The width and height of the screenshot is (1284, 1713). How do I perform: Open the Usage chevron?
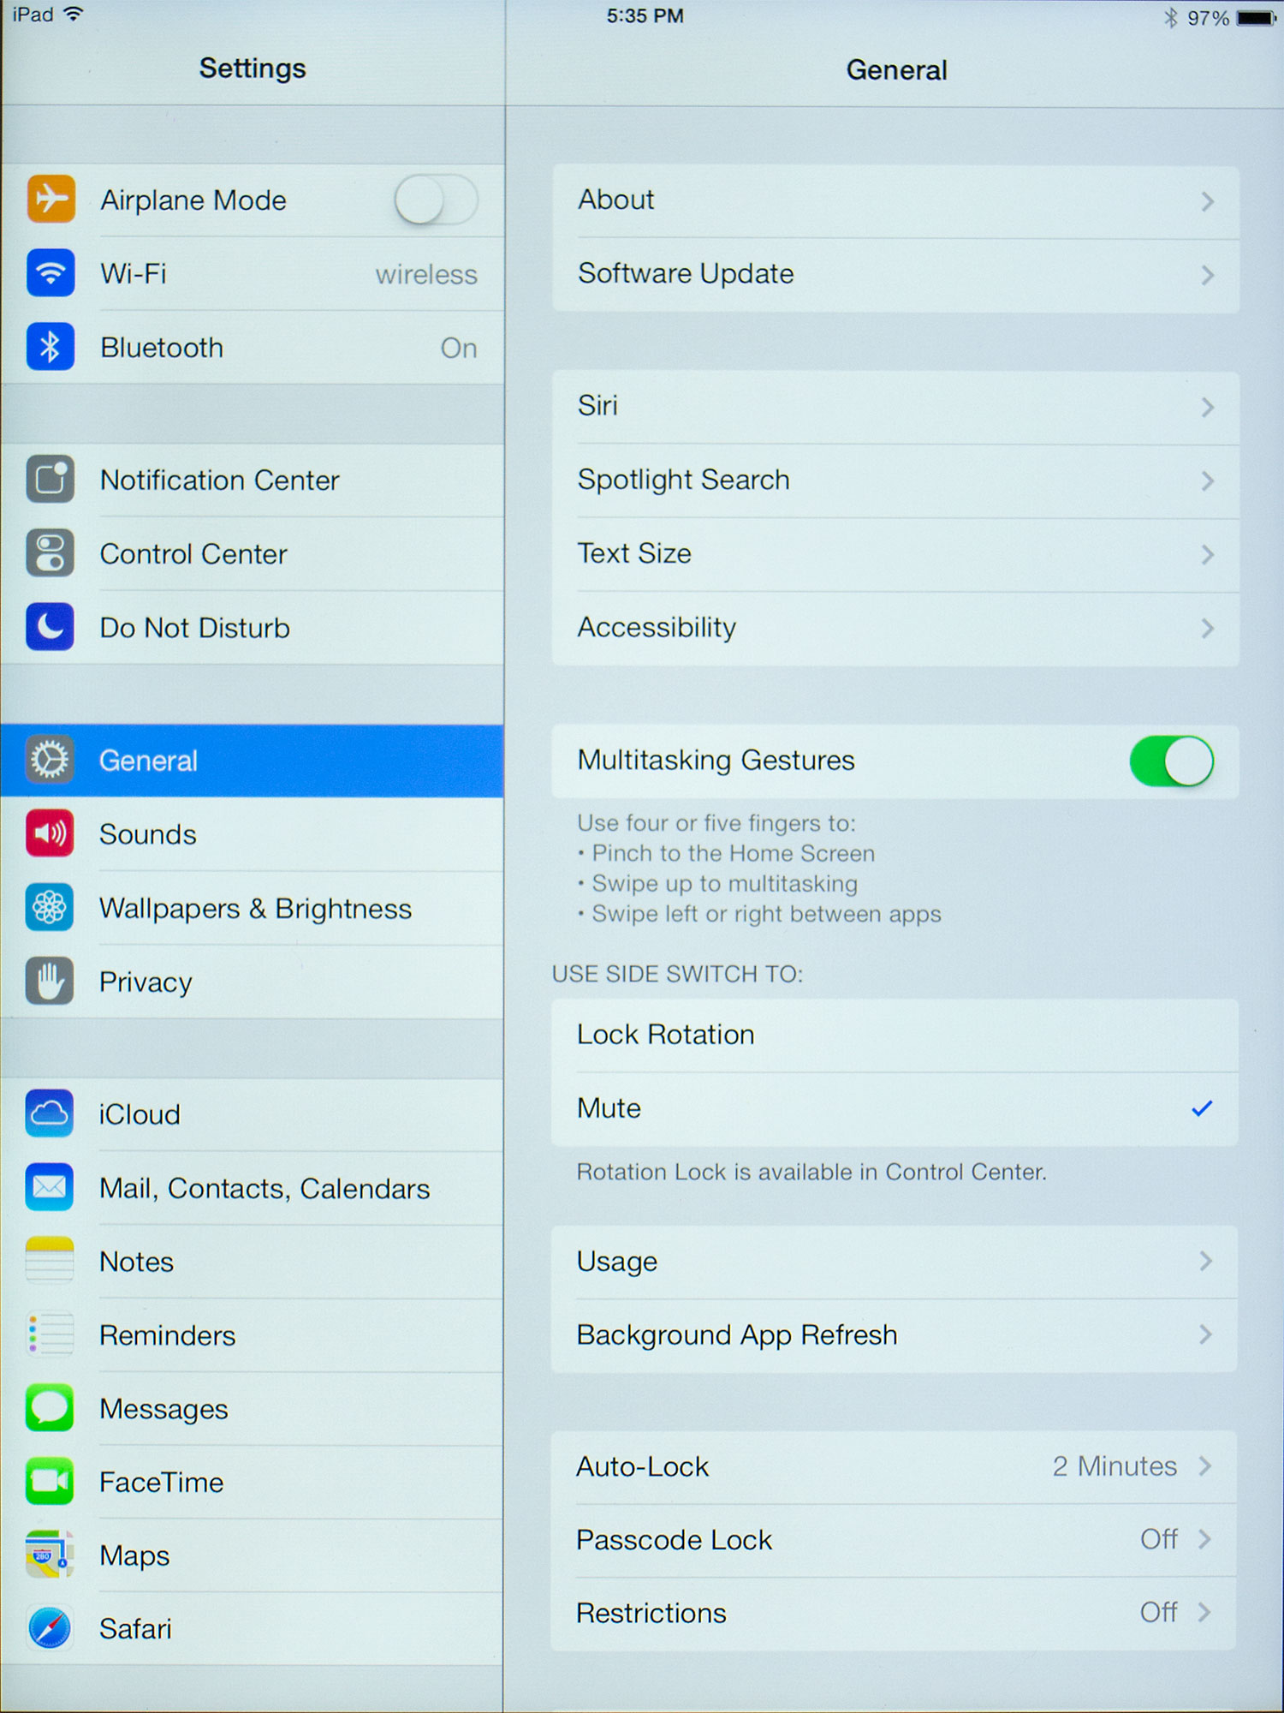(1205, 1261)
